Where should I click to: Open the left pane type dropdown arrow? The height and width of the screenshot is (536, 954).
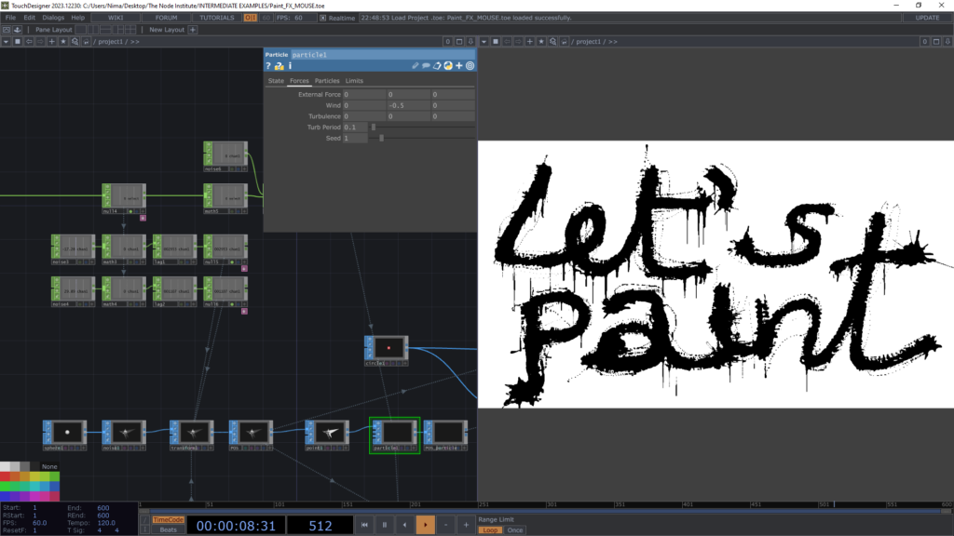coord(7,42)
